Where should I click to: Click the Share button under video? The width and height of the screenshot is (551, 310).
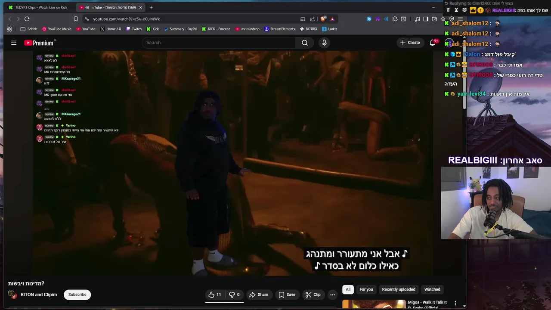tap(259, 294)
